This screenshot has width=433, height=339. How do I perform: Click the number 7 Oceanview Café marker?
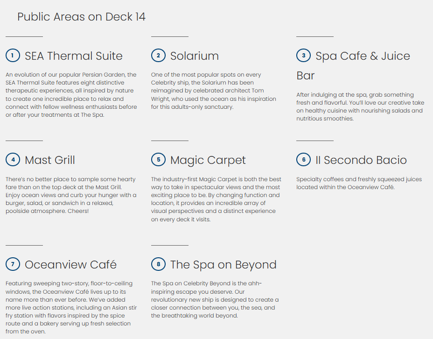[x=13, y=264]
